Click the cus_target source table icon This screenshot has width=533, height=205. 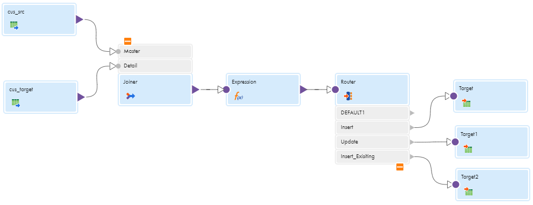pyautogui.click(x=16, y=103)
